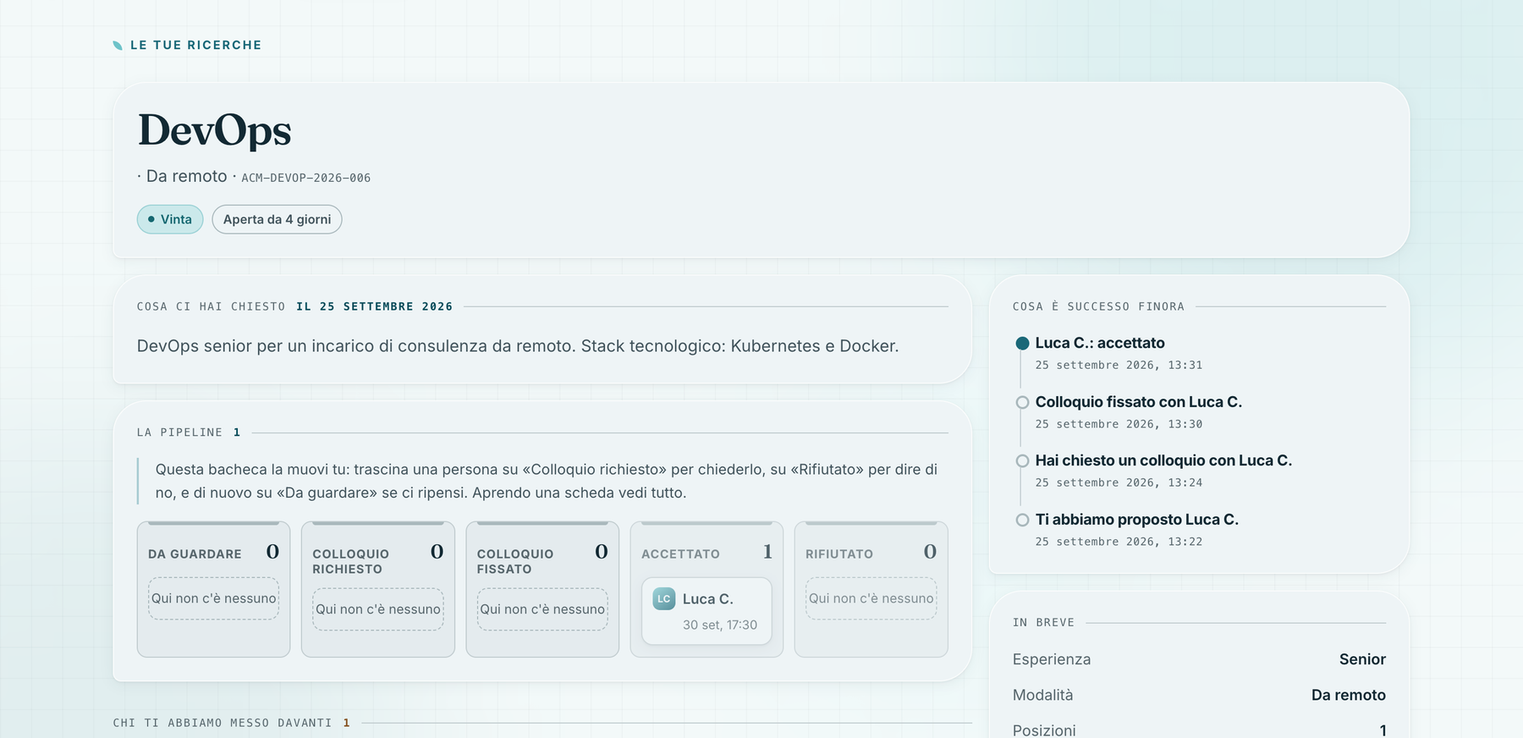Click the LC avatar on Luca's card

(x=664, y=598)
